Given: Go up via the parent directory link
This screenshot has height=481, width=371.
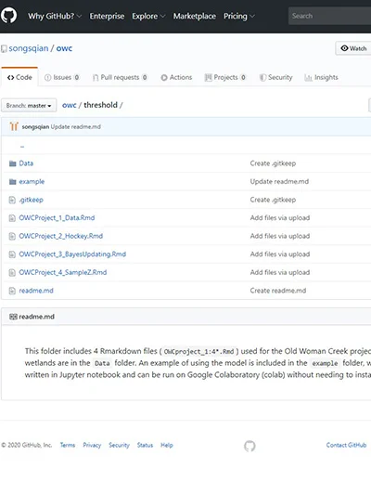Looking at the screenshot, I should click(x=22, y=146).
